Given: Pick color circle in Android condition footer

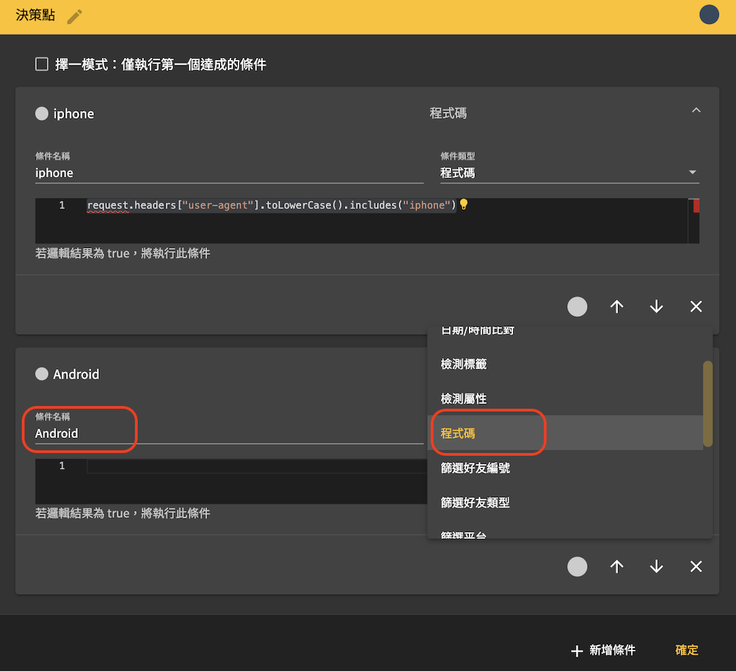Looking at the screenshot, I should pos(577,566).
